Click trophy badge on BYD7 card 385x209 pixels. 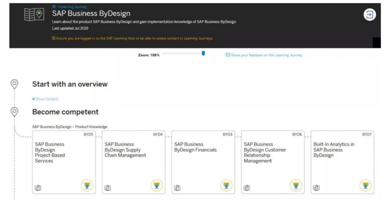click(365, 186)
